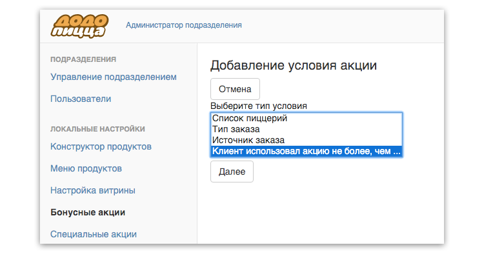Click the ЛОКАЛЬНЫЕ НАСТРОЙКИ section header

[x=97, y=129]
